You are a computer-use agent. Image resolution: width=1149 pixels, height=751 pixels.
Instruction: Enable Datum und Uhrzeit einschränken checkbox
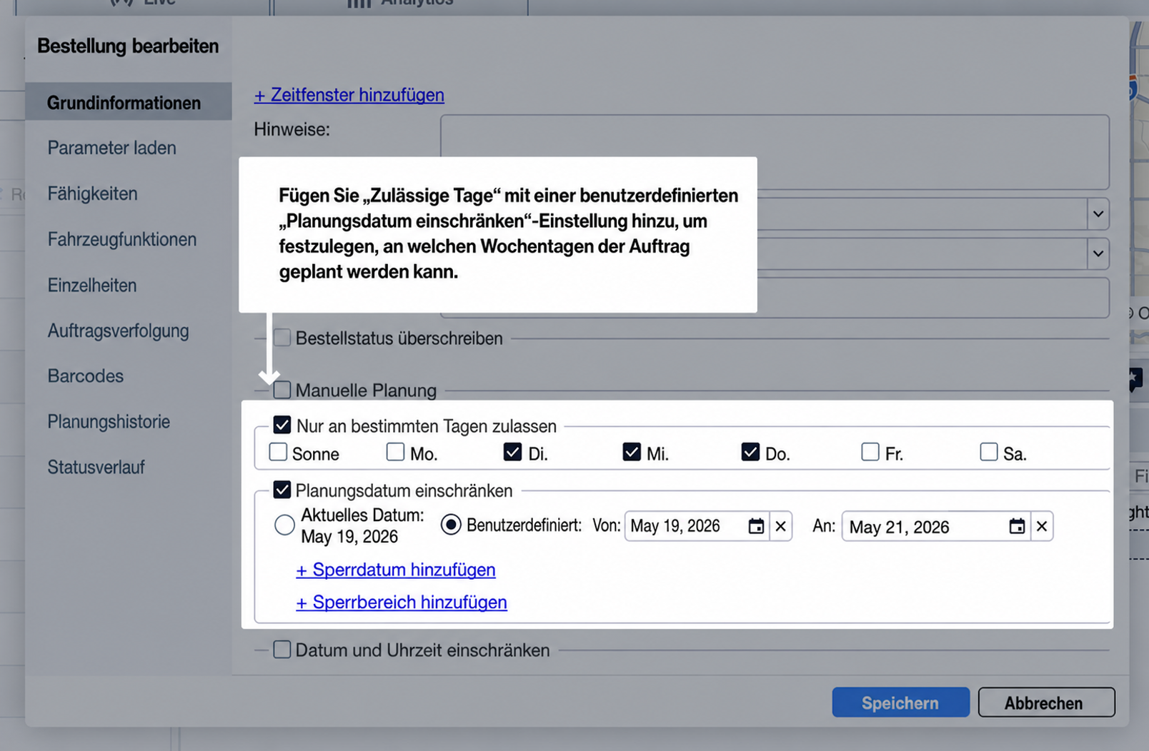click(x=282, y=650)
